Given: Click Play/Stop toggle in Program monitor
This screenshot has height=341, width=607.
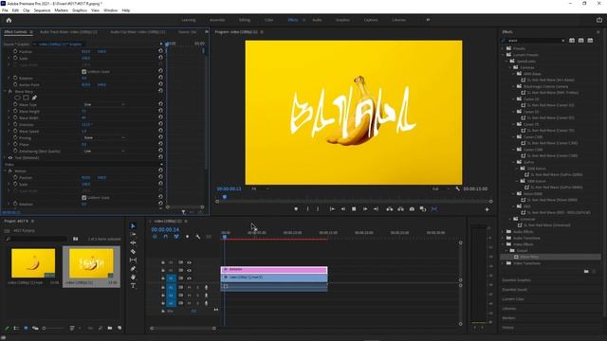Looking at the screenshot, I should tap(354, 209).
